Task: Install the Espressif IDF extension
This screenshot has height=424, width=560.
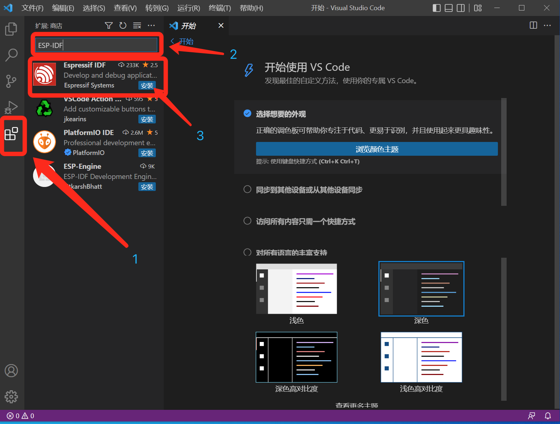Action: tap(147, 86)
